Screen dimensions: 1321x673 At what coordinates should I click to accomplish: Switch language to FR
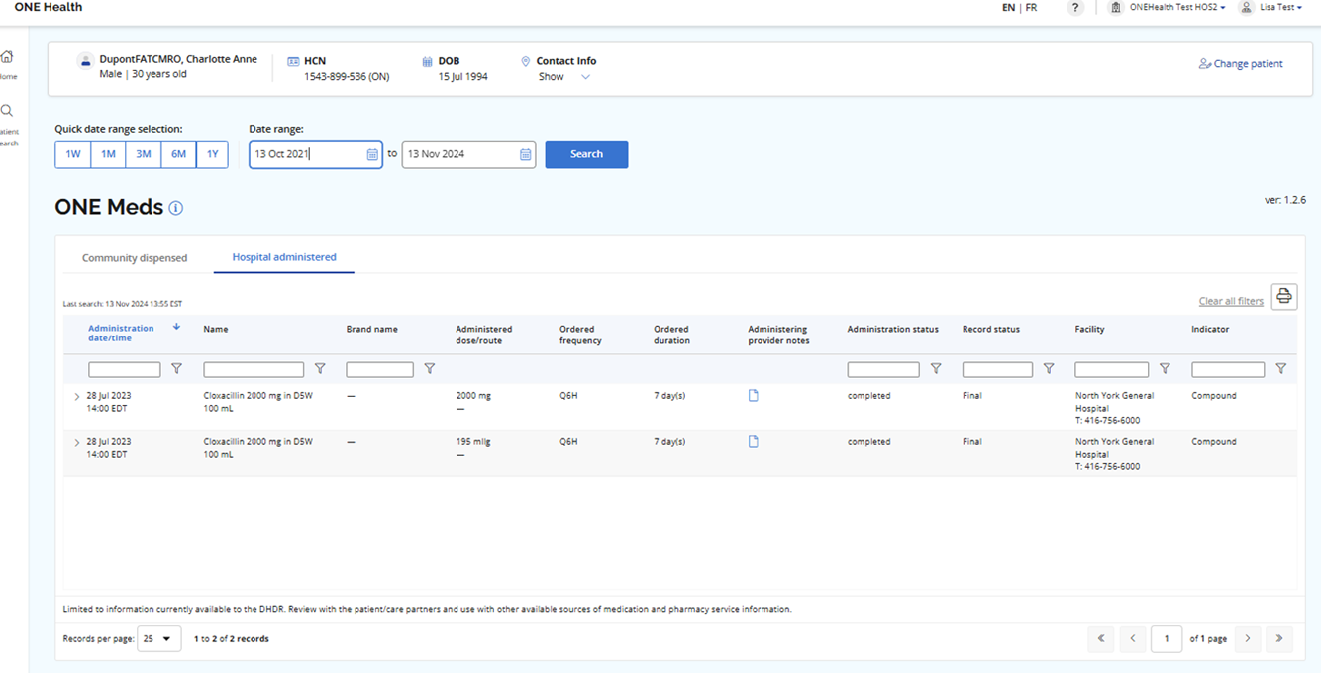coord(1031,8)
